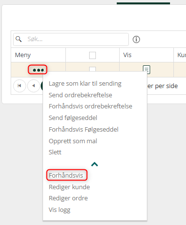Tick the checkbox in the highlighted row

[93, 69]
